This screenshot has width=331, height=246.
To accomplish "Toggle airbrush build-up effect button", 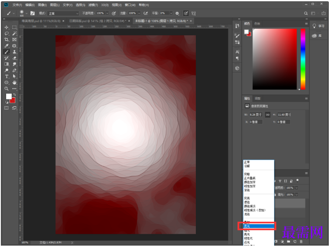I will [146, 13].
